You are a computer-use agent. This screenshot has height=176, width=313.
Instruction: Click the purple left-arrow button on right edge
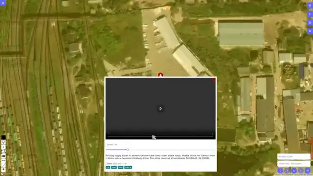[x=310, y=14]
